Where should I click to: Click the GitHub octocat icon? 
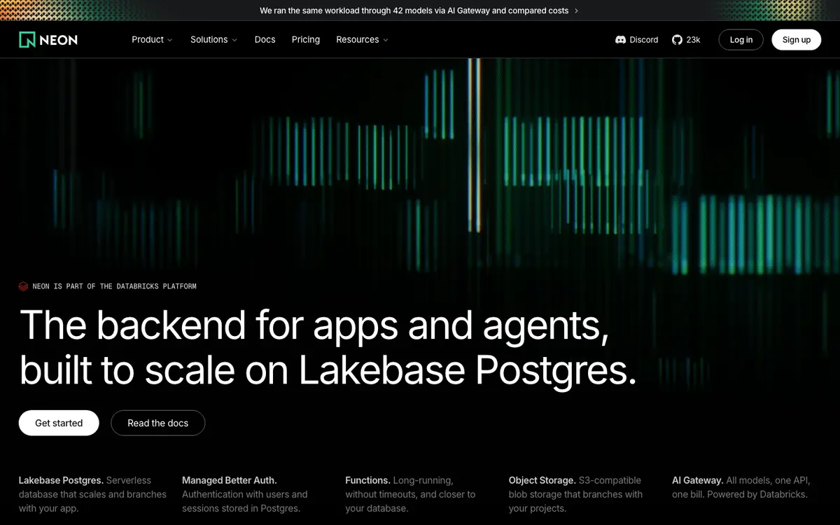coord(677,40)
